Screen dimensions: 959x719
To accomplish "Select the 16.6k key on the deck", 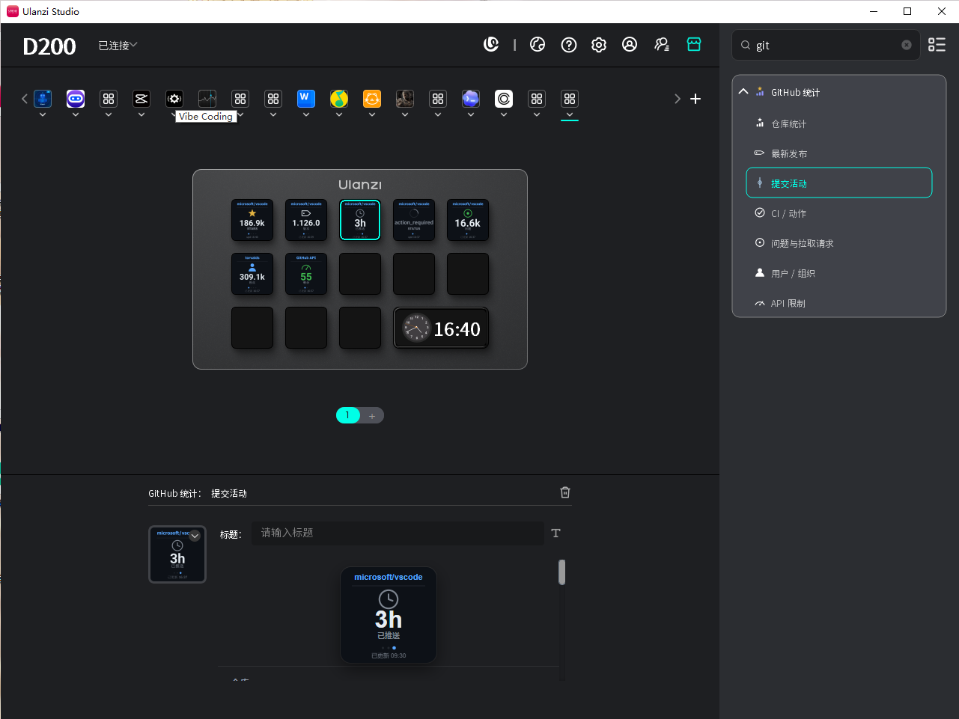I will pyautogui.click(x=468, y=220).
